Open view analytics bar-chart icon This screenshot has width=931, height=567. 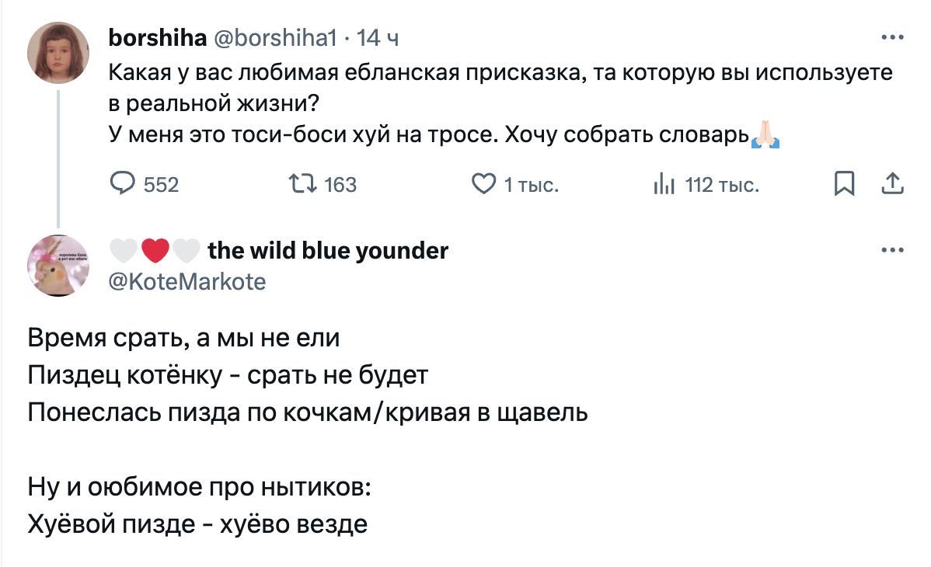[x=664, y=184]
